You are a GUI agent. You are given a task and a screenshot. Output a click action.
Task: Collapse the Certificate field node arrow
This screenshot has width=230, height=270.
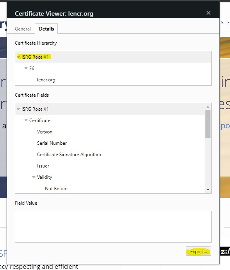pyautogui.click(x=26, y=121)
